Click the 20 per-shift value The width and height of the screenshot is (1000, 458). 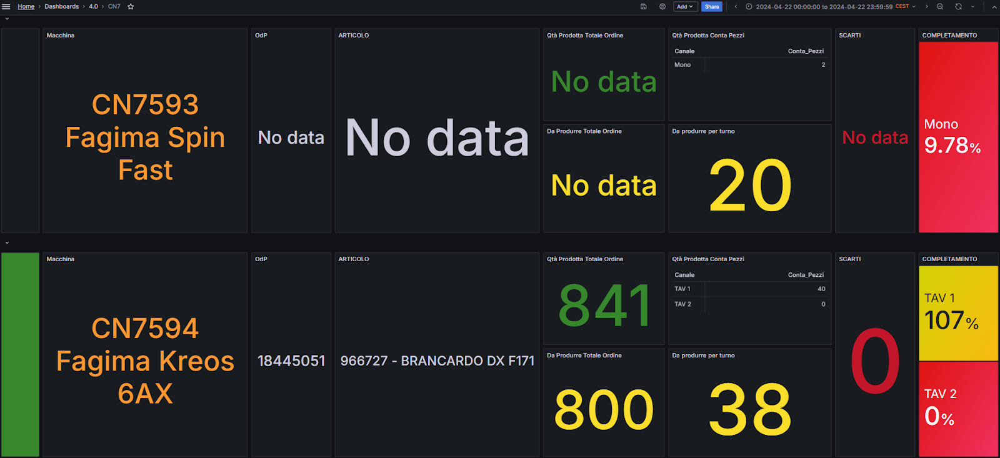pyautogui.click(x=750, y=186)
